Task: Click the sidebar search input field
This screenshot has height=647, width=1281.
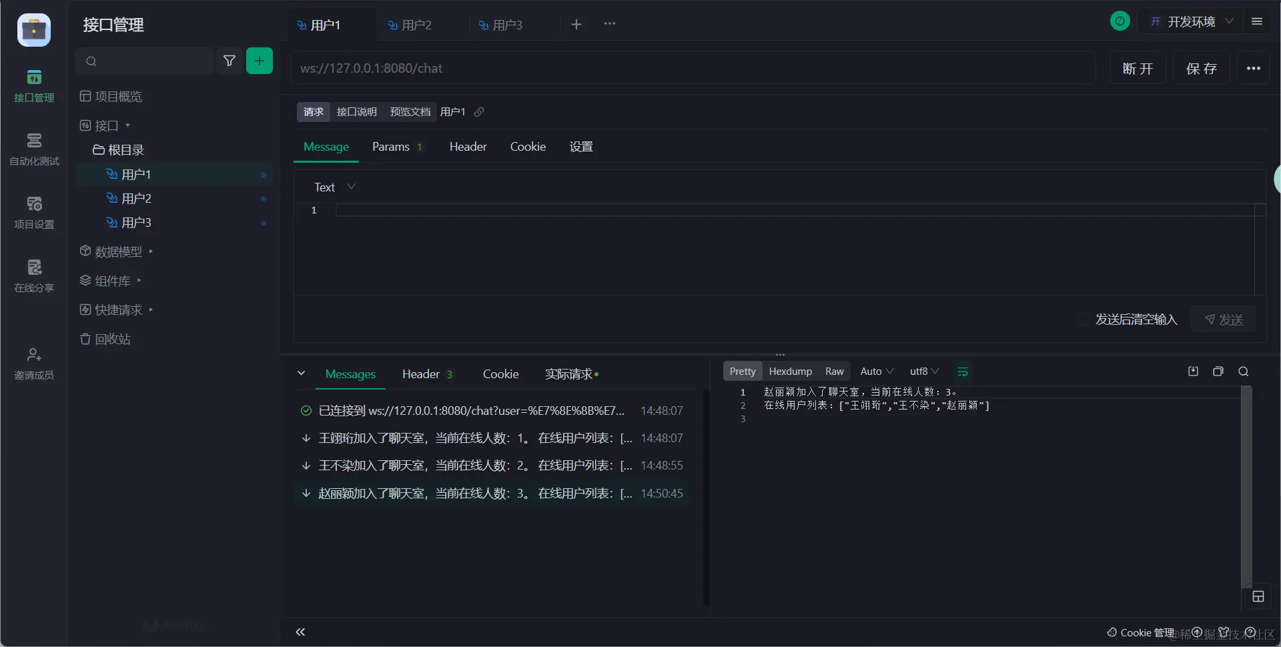Action: (144, 61)
